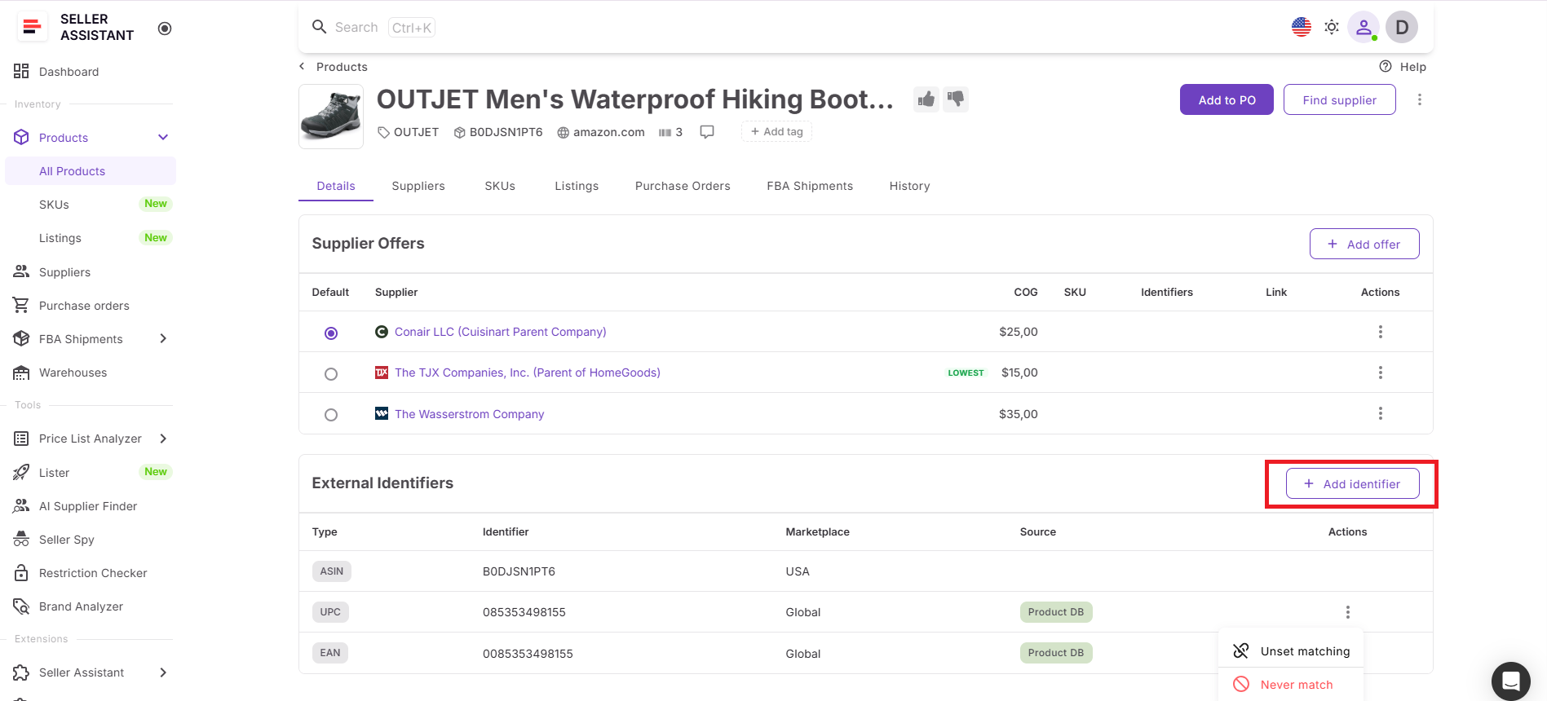Screen dimensions: 1547x701
Task: Open actions menu for Conair LLC offer
Action: [1381, 332]
